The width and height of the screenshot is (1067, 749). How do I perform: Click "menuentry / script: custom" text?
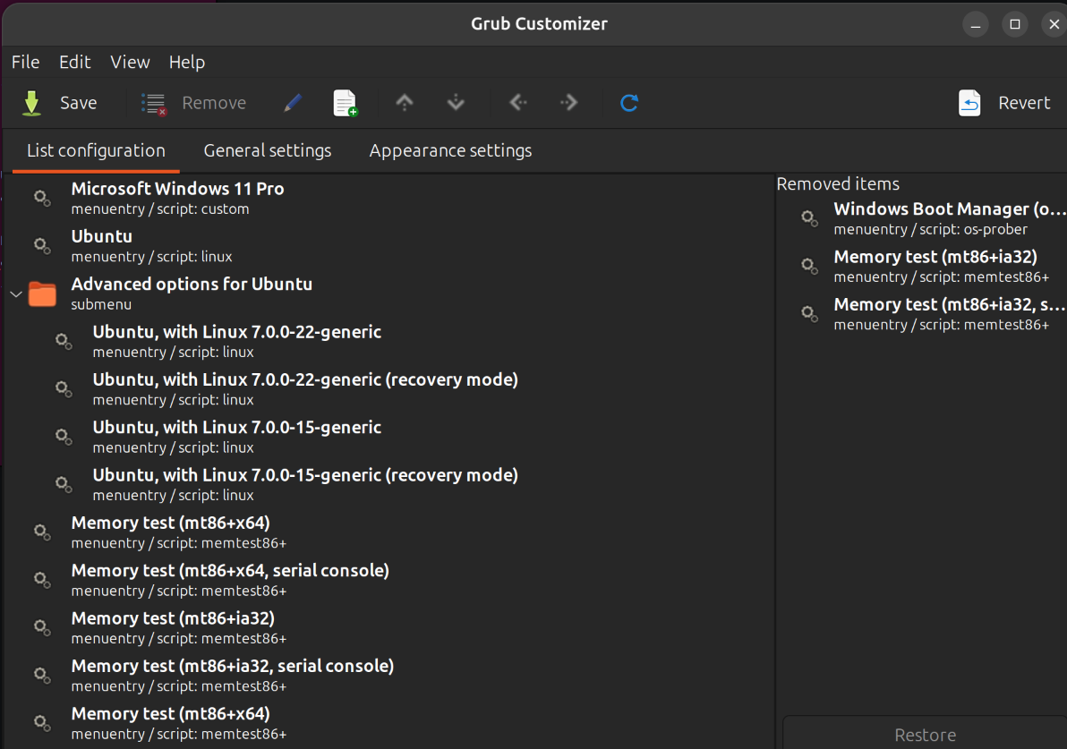point(160,209)
